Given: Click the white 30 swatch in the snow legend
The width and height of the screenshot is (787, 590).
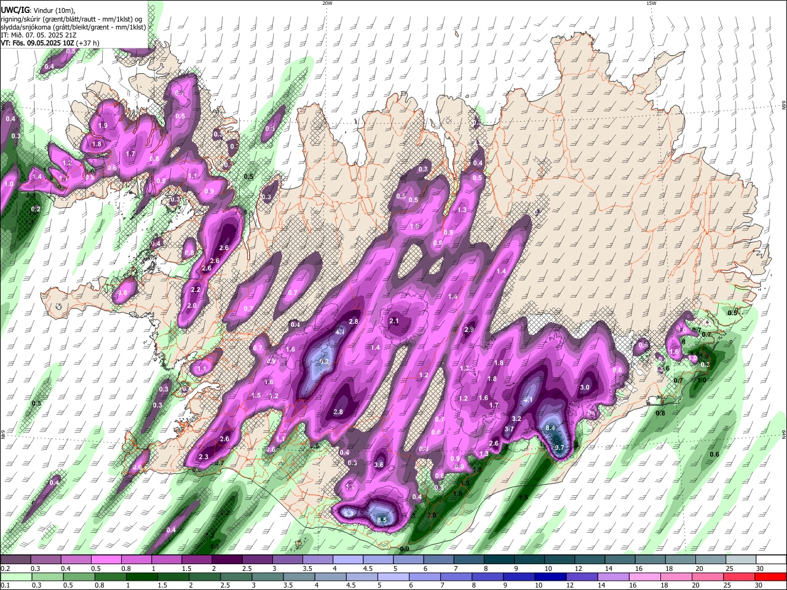Looking at the screenshot, I should pos(772,559).
